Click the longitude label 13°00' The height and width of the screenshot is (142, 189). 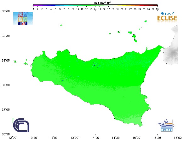coord(54,138)
